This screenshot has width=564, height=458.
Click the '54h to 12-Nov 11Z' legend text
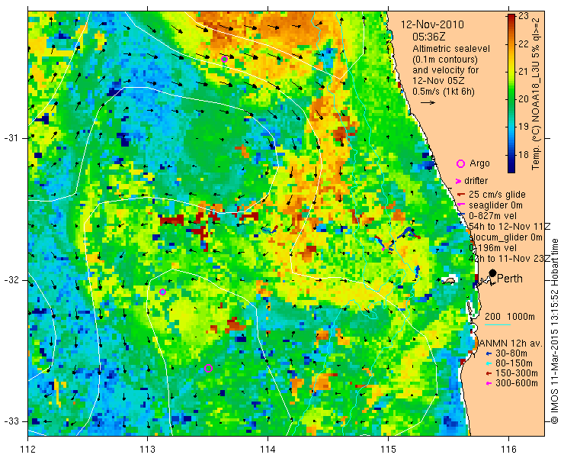510,227
